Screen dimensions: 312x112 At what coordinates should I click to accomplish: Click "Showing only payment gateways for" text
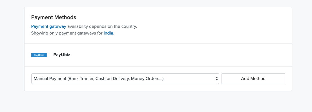tap(67, 33)
